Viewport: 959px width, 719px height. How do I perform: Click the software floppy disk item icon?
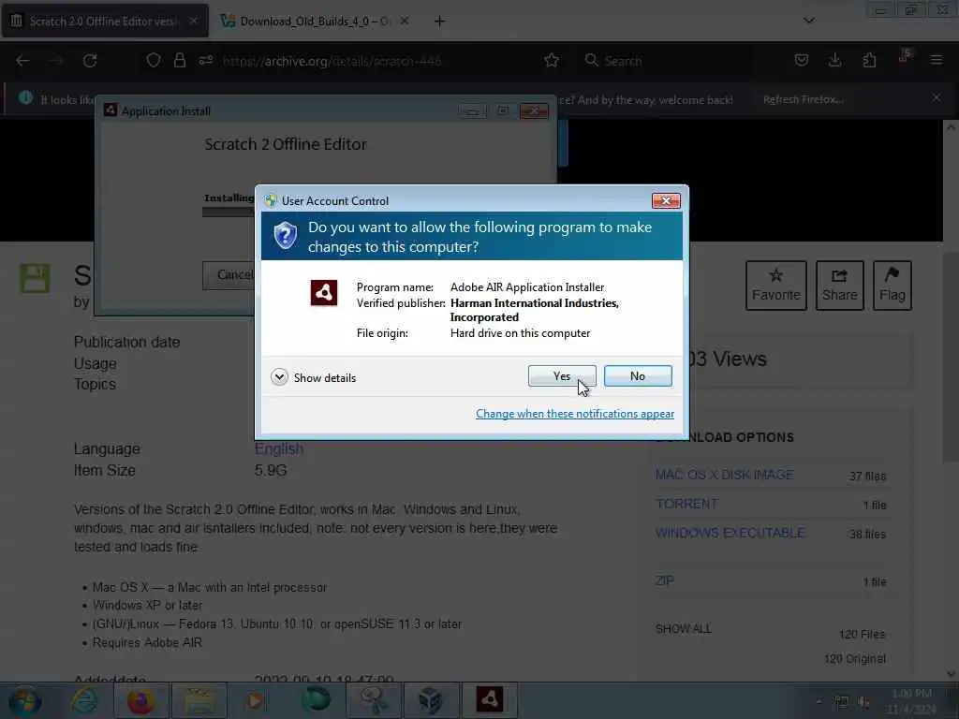point(35,278)
